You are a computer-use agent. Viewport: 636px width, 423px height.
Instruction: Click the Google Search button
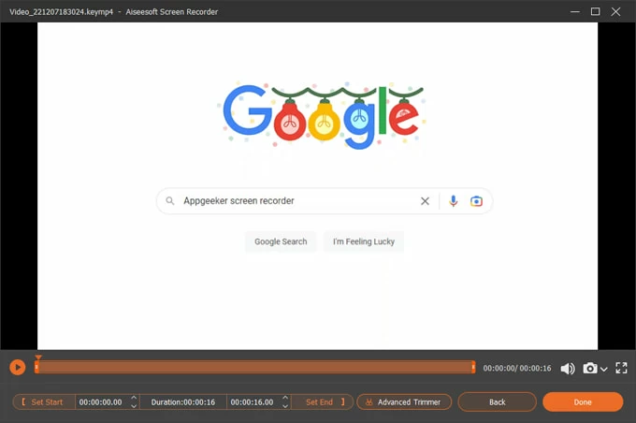point(281,241)
